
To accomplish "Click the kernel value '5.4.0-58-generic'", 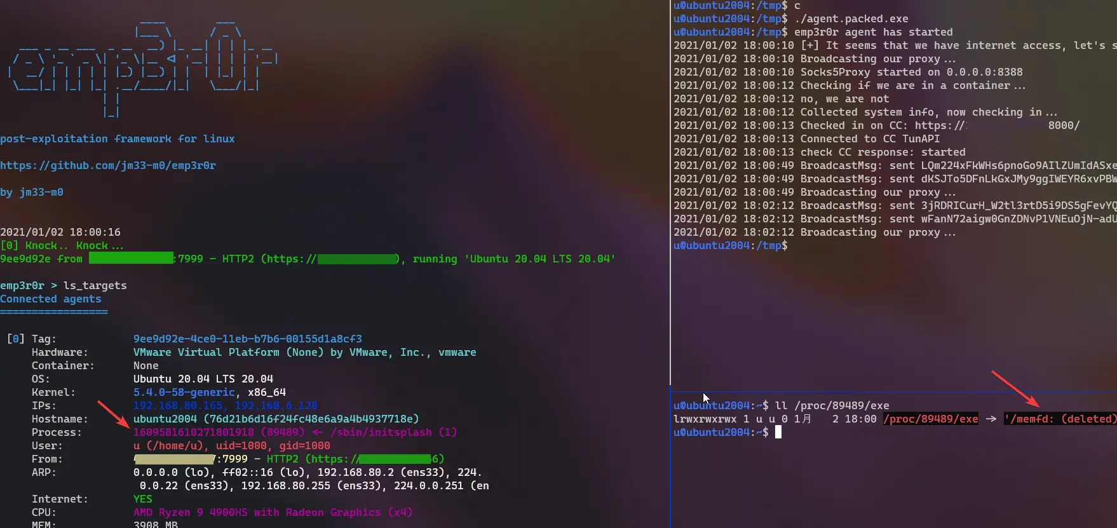I will [184, 392].
